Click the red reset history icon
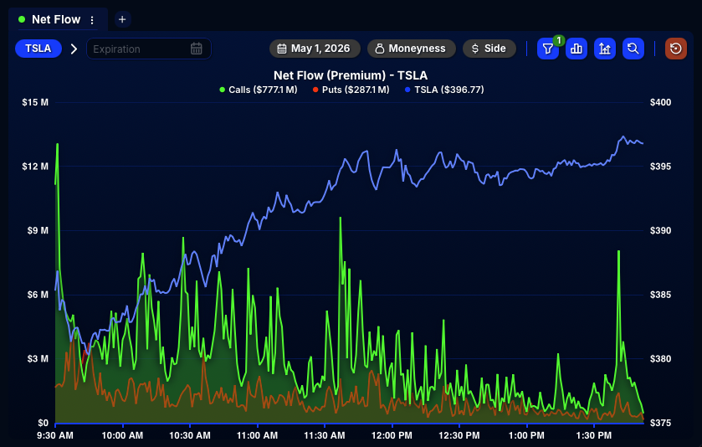 (676, 49)
